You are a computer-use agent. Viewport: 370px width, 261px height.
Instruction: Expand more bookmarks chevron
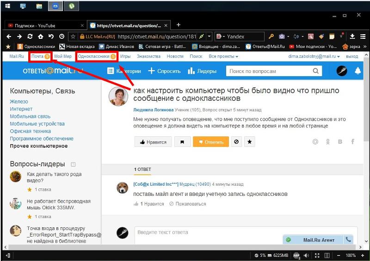pos(365,47)
